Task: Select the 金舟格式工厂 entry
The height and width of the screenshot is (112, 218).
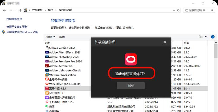Action: click(x=57, y=93)
